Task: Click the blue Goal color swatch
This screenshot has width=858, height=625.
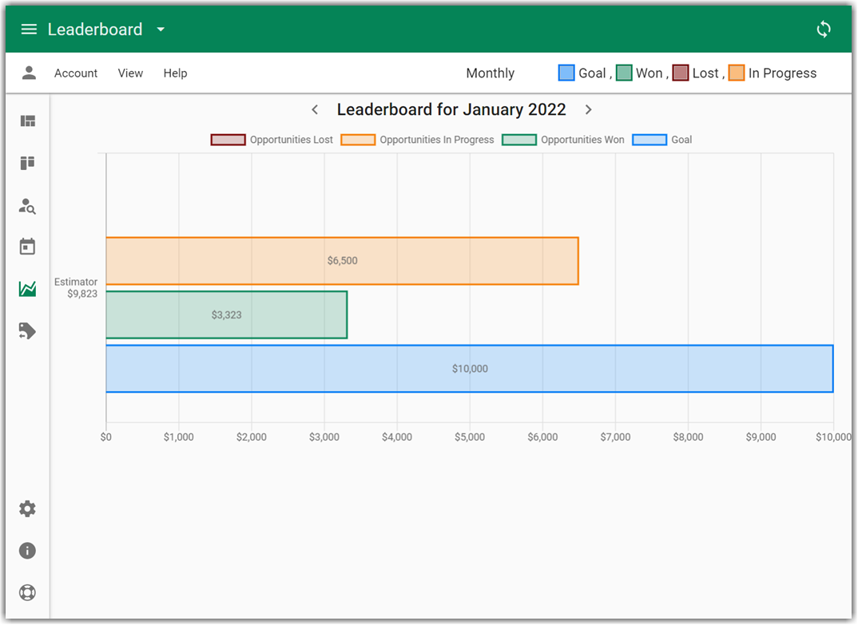Action: click(566, 73)
